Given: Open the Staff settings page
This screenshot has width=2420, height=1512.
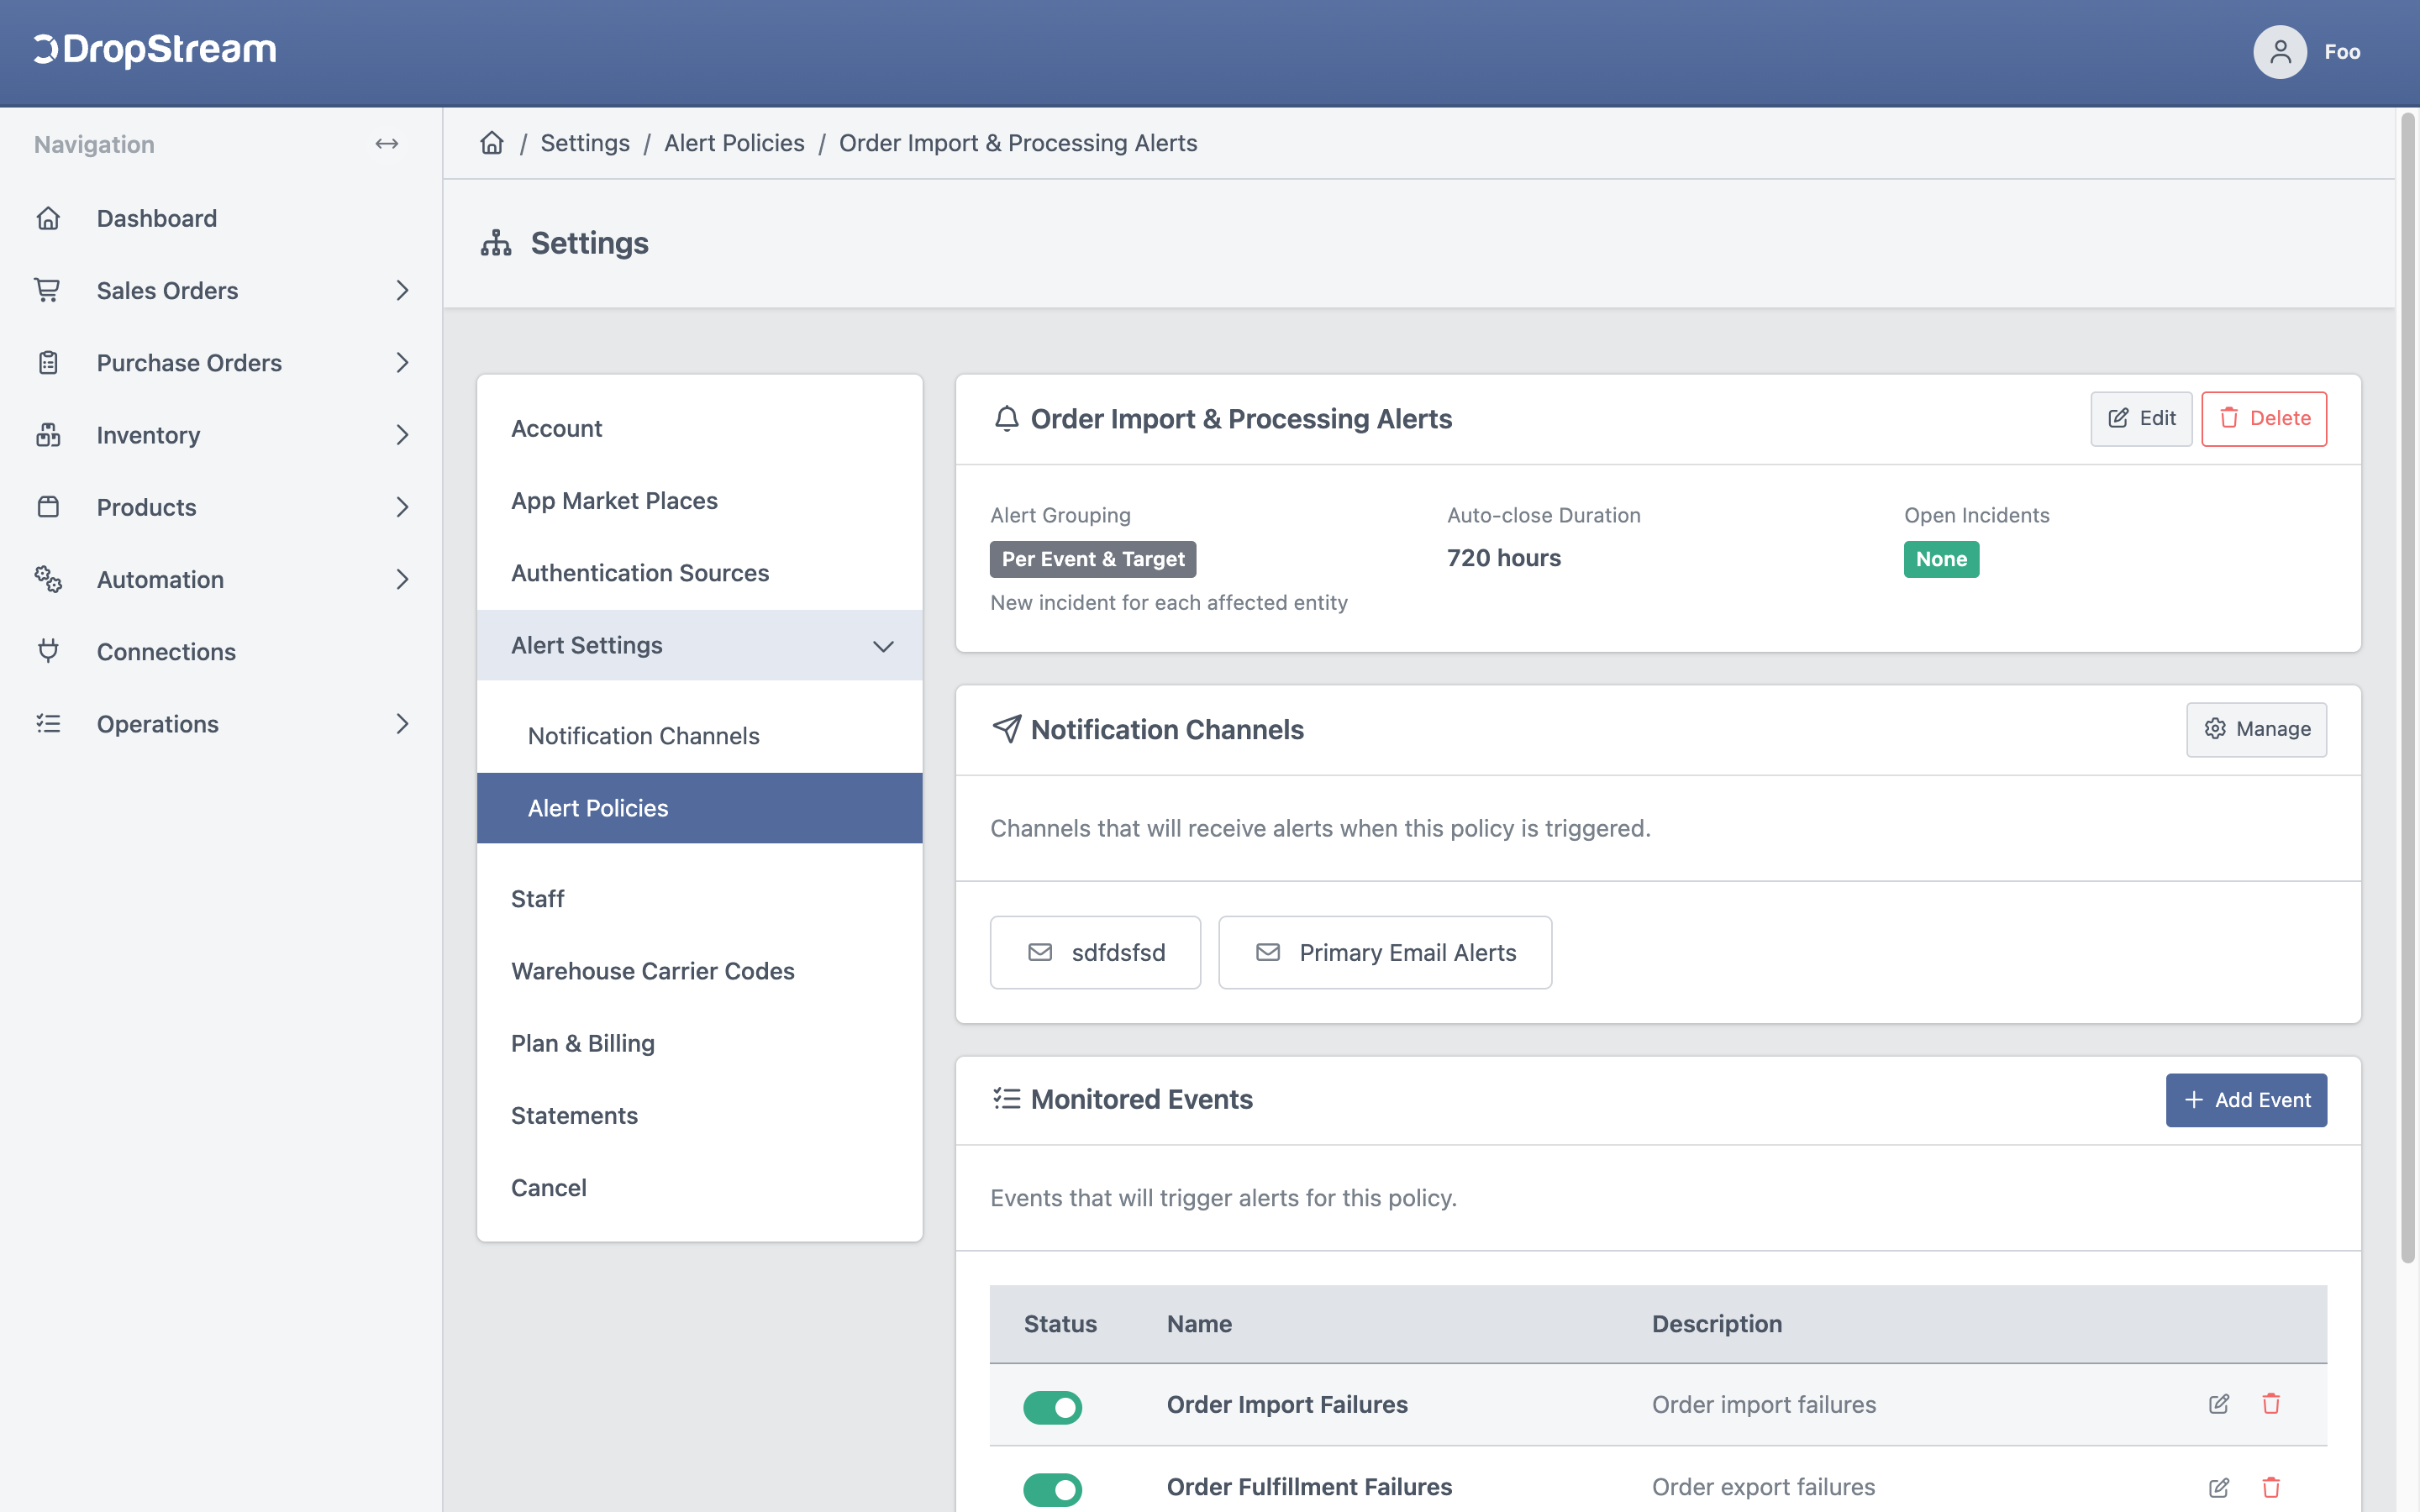Looking at the screenshot, I should pos(699,898).
